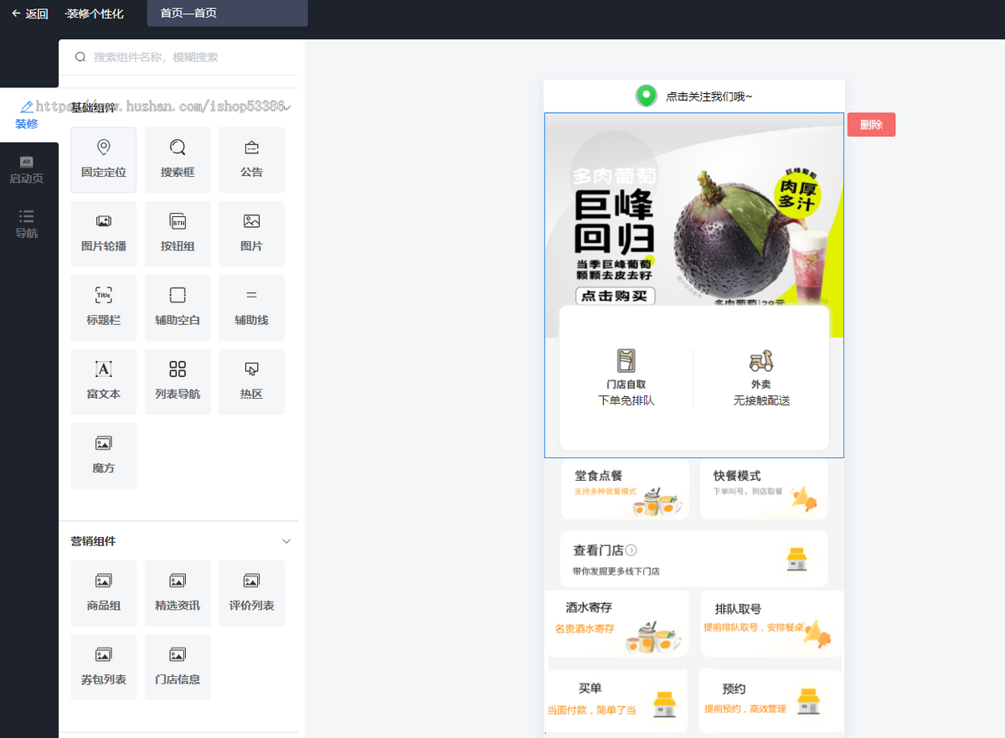Open the 酒水寄存 card

616,623
